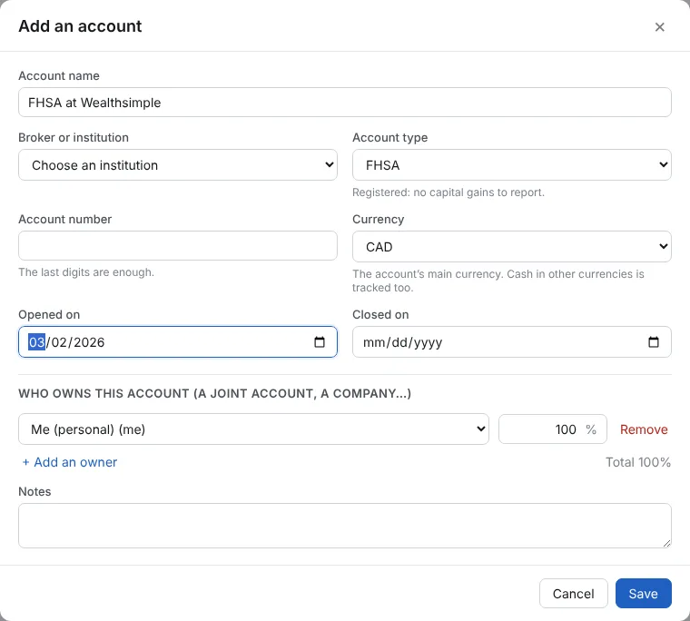Close the Add an account dialog
The image size is (690, 621).
click(x=659, y=27)
